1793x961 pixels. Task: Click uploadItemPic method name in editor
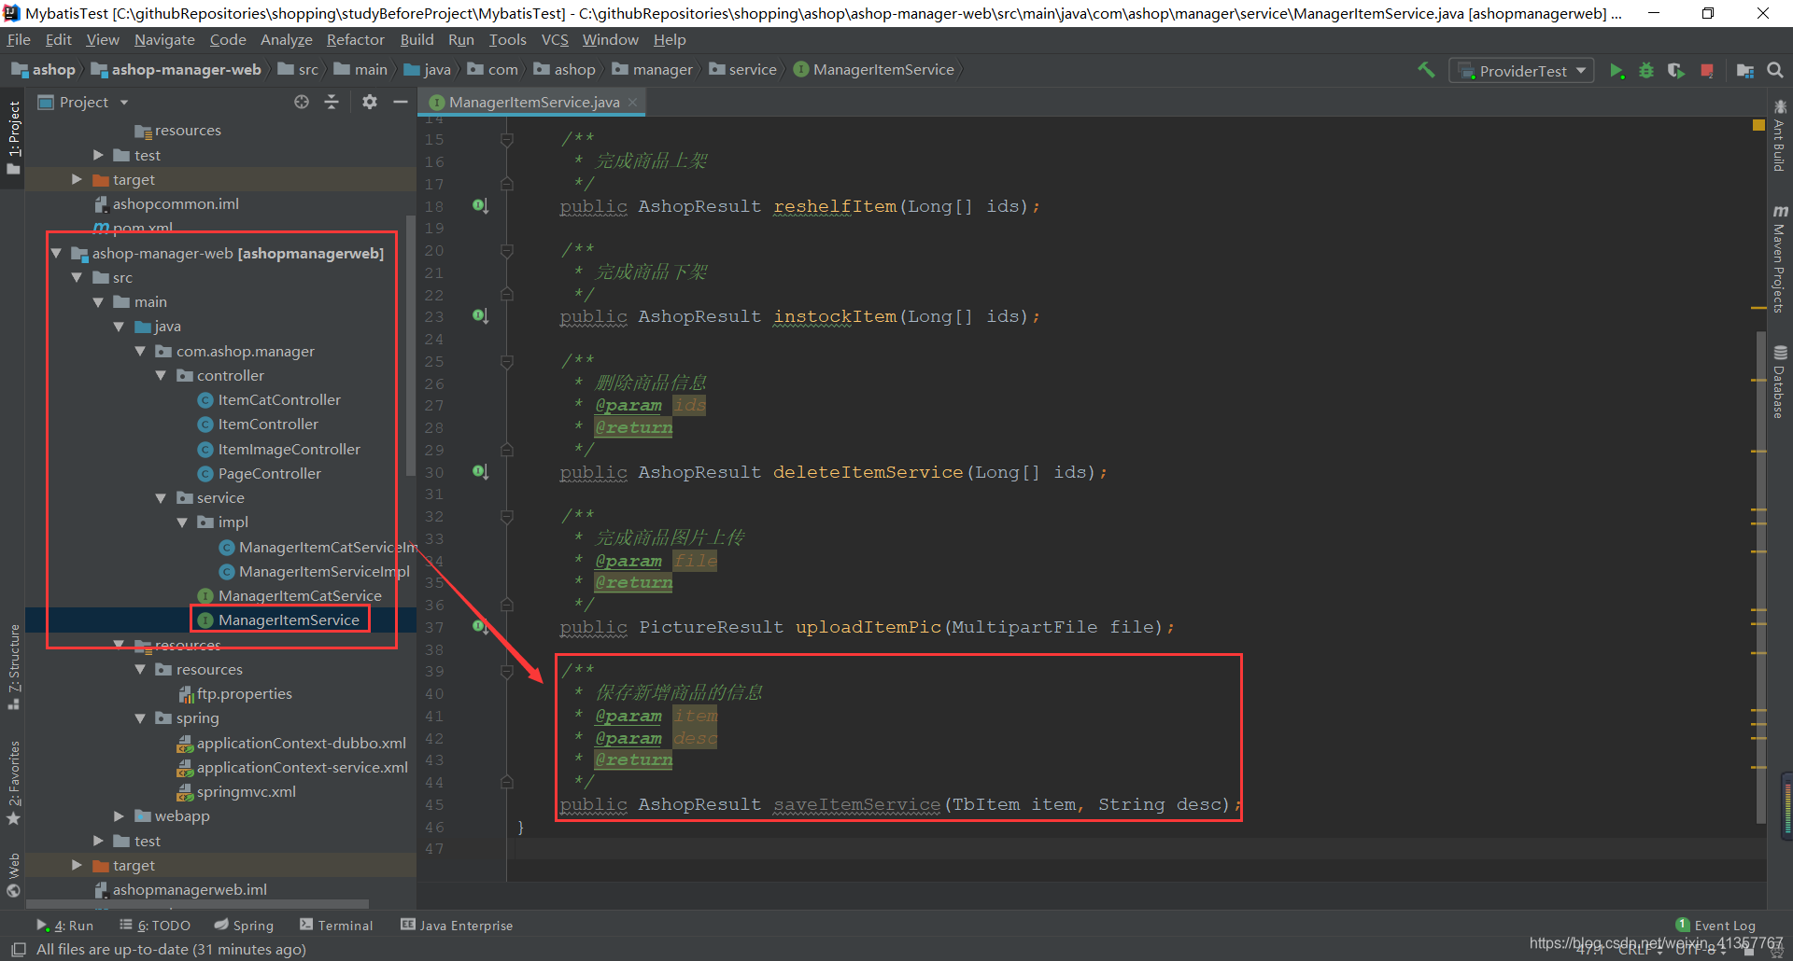point(868,627)
